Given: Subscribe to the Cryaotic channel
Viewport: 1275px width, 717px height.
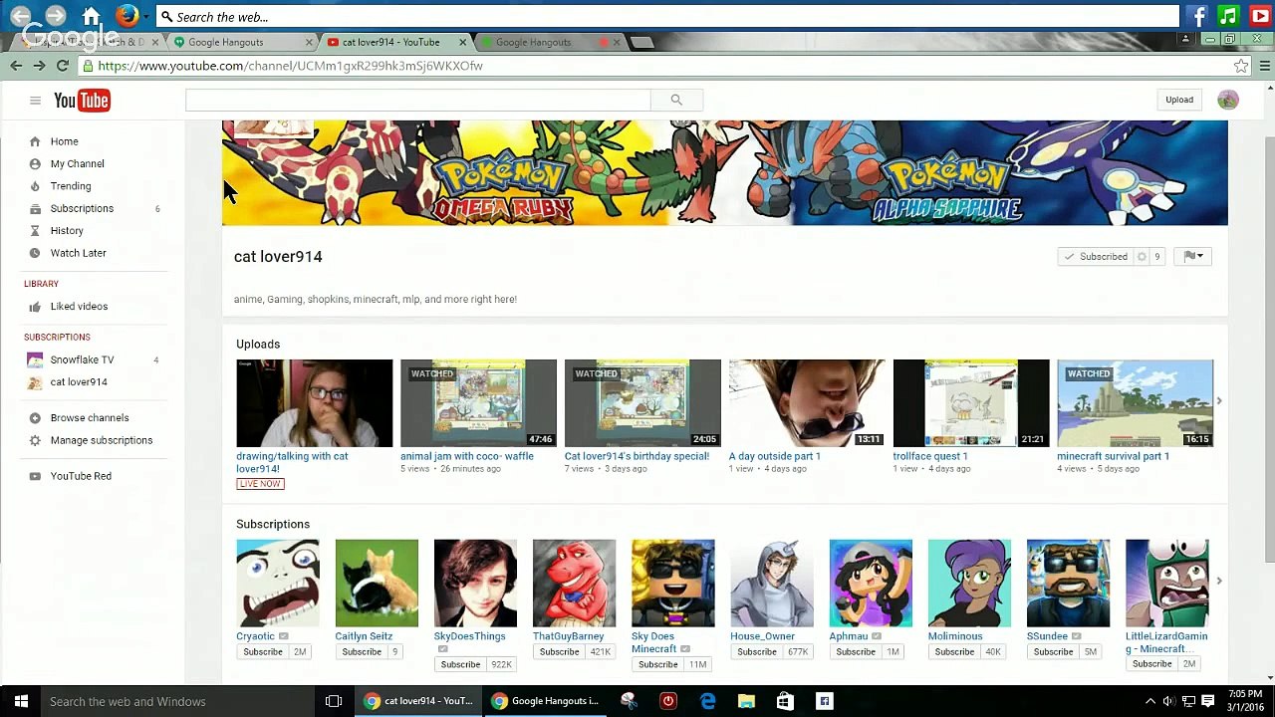Looking at the screenshot, I should click(263, 652).
